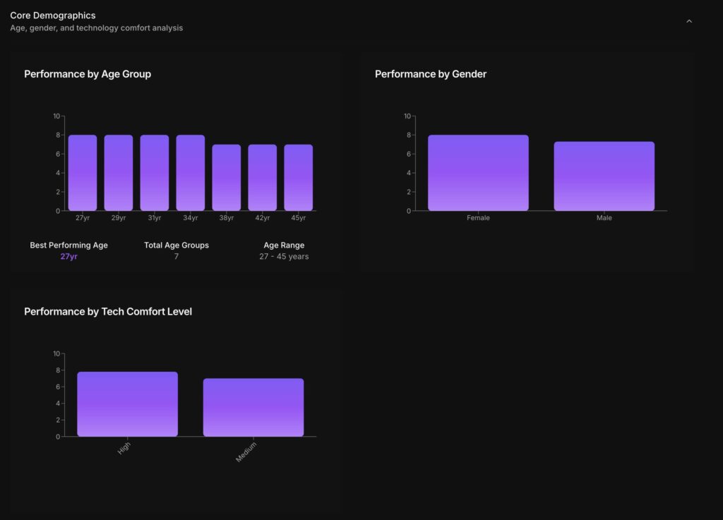Select the Medium tech comfort bar
Viewport: 723px width, 520px height.
click(x=253, y=408)
